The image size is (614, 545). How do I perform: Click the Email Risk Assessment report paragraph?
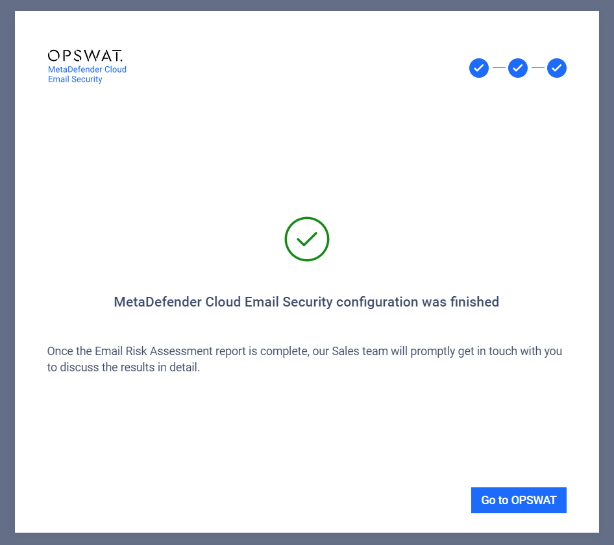tap(304, 359)
